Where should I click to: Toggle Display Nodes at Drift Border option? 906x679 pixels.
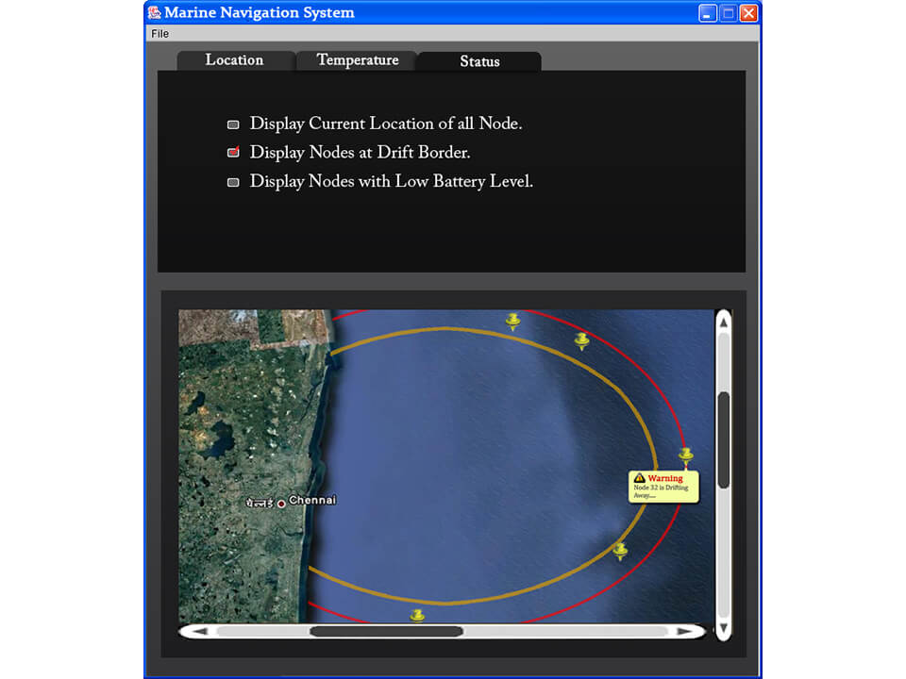pyautogui.click(x=233, y=153)
